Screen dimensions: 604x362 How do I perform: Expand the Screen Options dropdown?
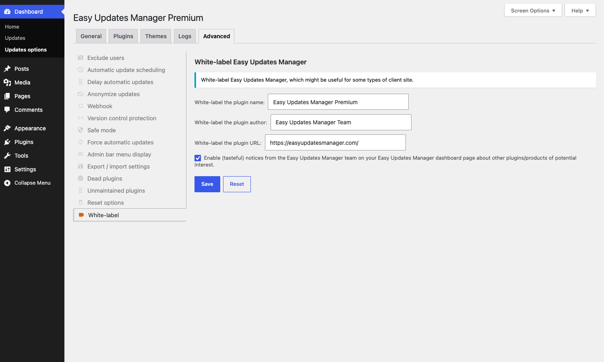click(x=533, y=10)
